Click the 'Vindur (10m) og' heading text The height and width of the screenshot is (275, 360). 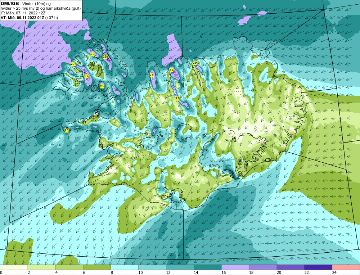pyautogui.click(x=36, y=4)
